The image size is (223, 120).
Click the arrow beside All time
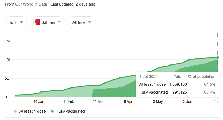click(89, 22)
